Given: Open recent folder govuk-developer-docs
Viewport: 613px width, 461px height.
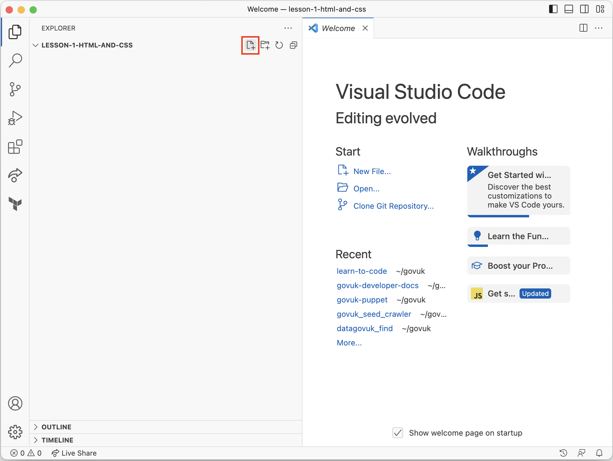Looking at the screenshot, I should [377, 285].
